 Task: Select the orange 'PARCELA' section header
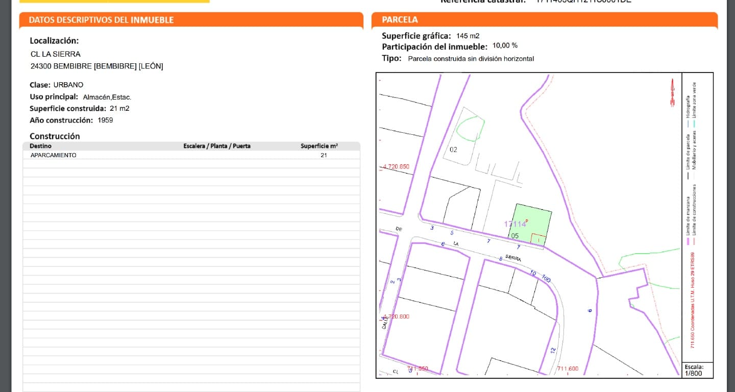point(400,20)
